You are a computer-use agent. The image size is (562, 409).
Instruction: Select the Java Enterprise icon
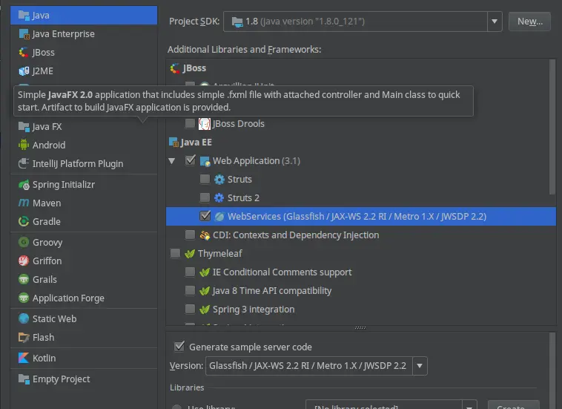[24, 33]
